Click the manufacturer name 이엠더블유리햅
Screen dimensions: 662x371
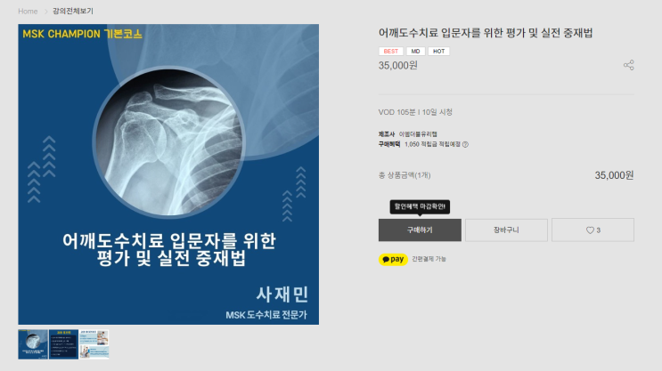coord(418,134)
